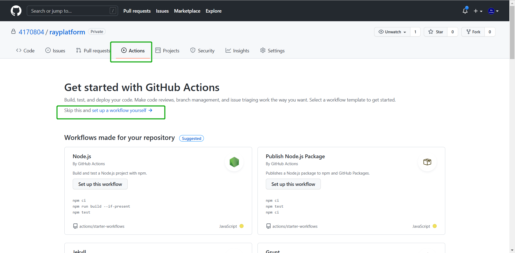Viewport: 515px width, 253px height.
Task: Set up the Publish Node.js Package workflow
Action: [293, 184]
